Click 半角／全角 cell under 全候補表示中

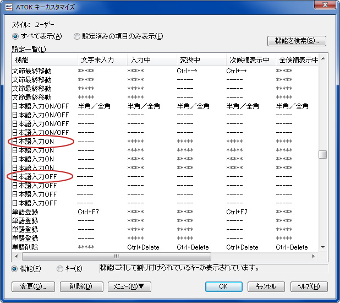292,106
